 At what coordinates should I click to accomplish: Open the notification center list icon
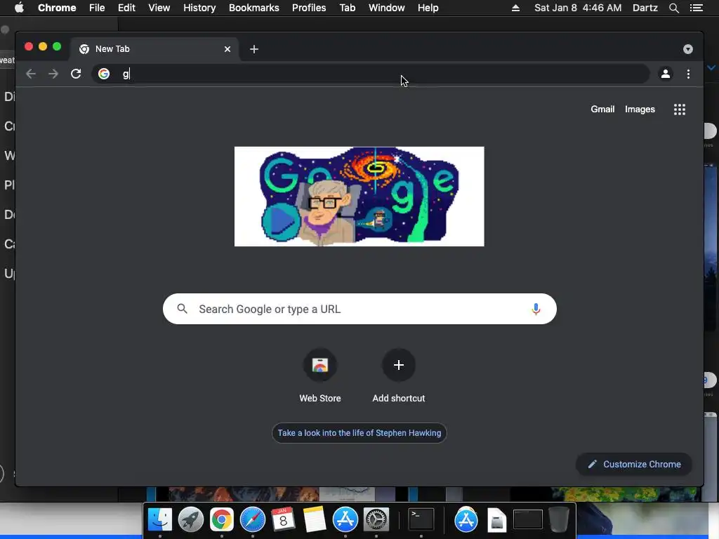tap(696, 8)
